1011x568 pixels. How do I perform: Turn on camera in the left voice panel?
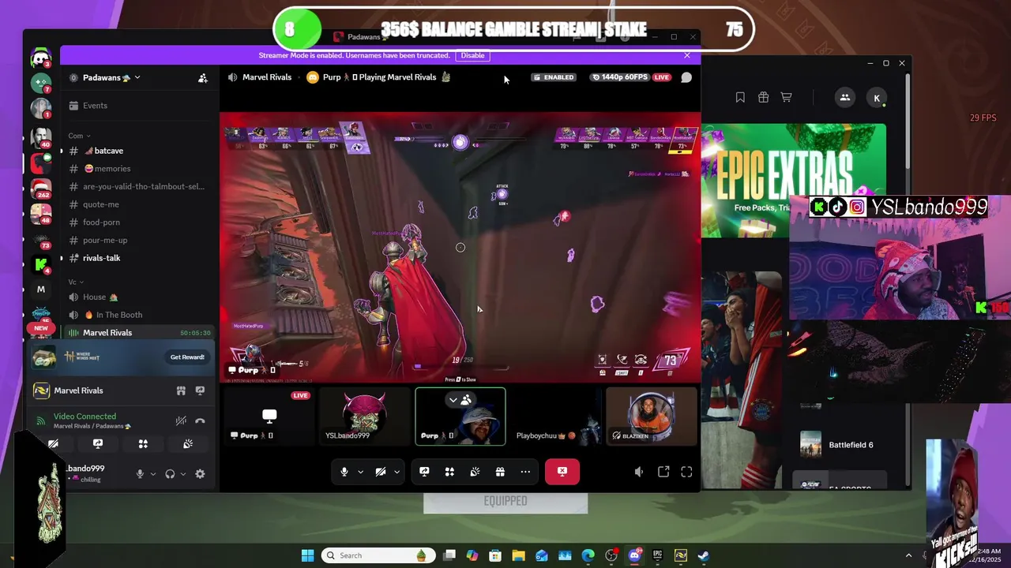click(x=53, y=444)
